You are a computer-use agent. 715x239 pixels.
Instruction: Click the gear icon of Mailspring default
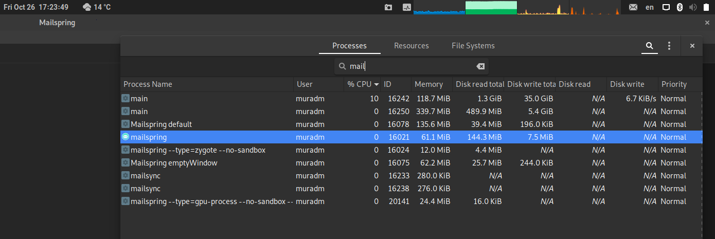[126, 124]
